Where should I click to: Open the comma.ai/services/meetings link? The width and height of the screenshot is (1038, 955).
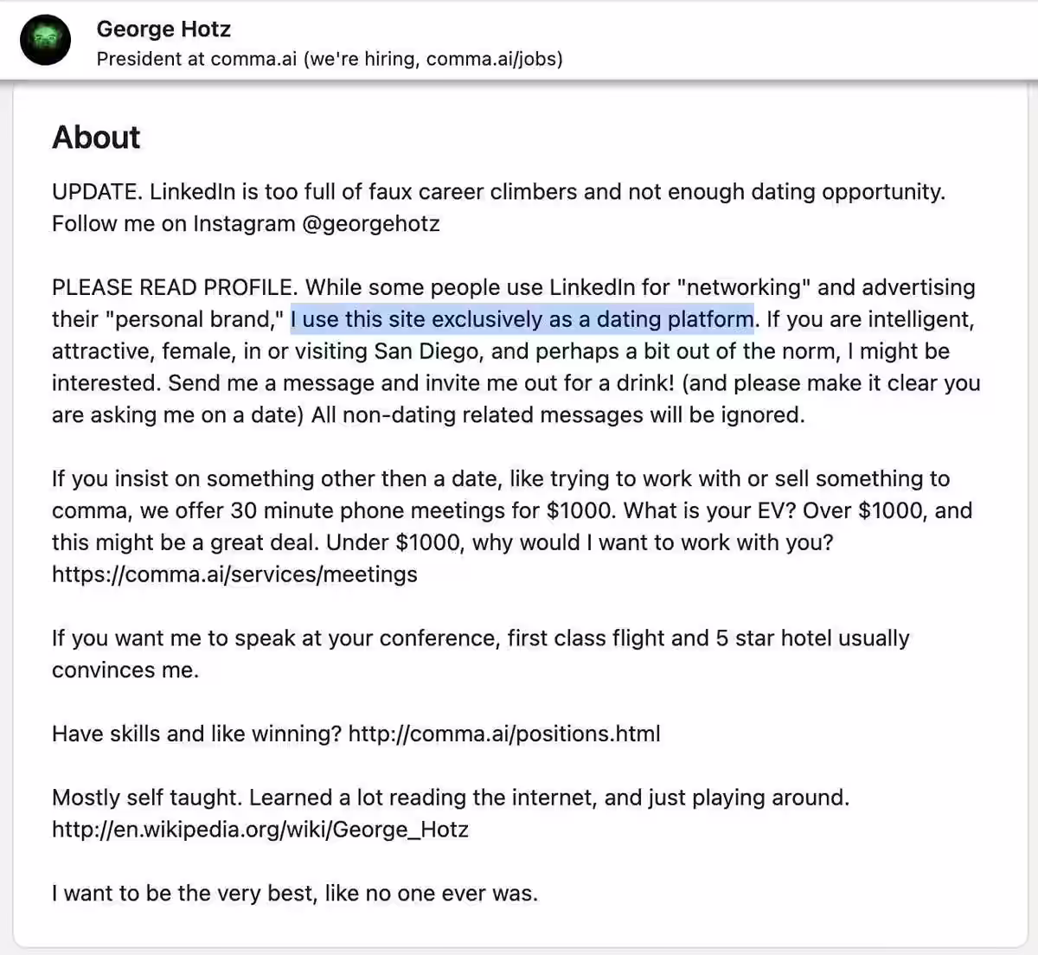(x=234, y=574)
